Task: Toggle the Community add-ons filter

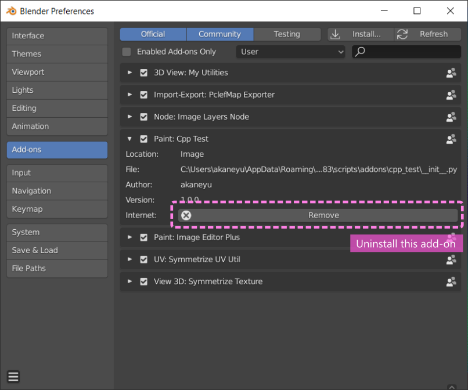Action: (220, 34)
